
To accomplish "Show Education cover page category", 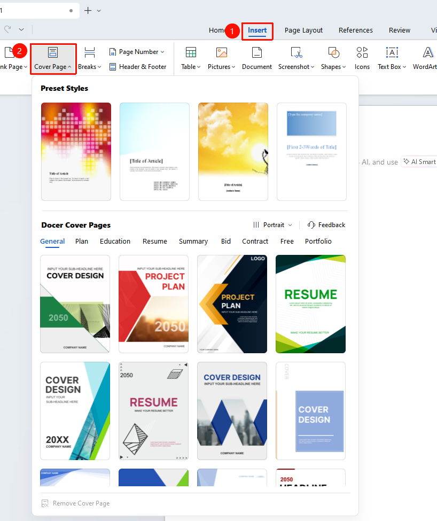I will point(115,241).
